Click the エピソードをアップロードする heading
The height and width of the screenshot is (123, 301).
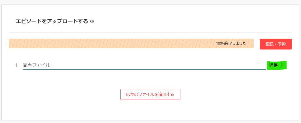pyautogui.click(x=52, y=21)
